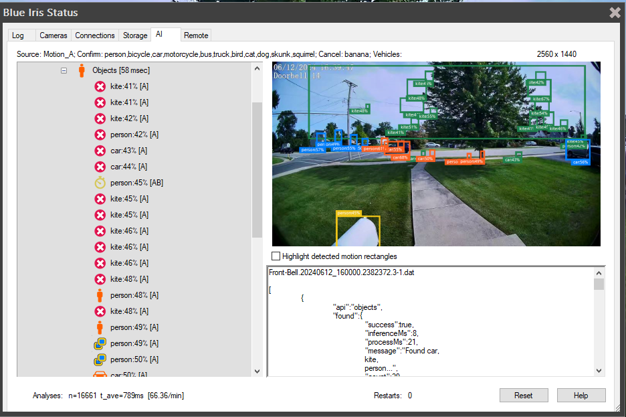Click the Front-Bell .dat filename in the JSON box
Image resolution: width=626 pixels, height=417 pixels.
[x=342, y=272]
